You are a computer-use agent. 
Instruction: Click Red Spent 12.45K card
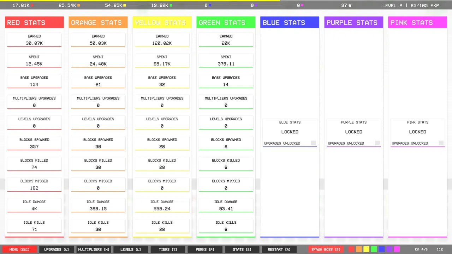pyautogui.click(x=34, y=61)
